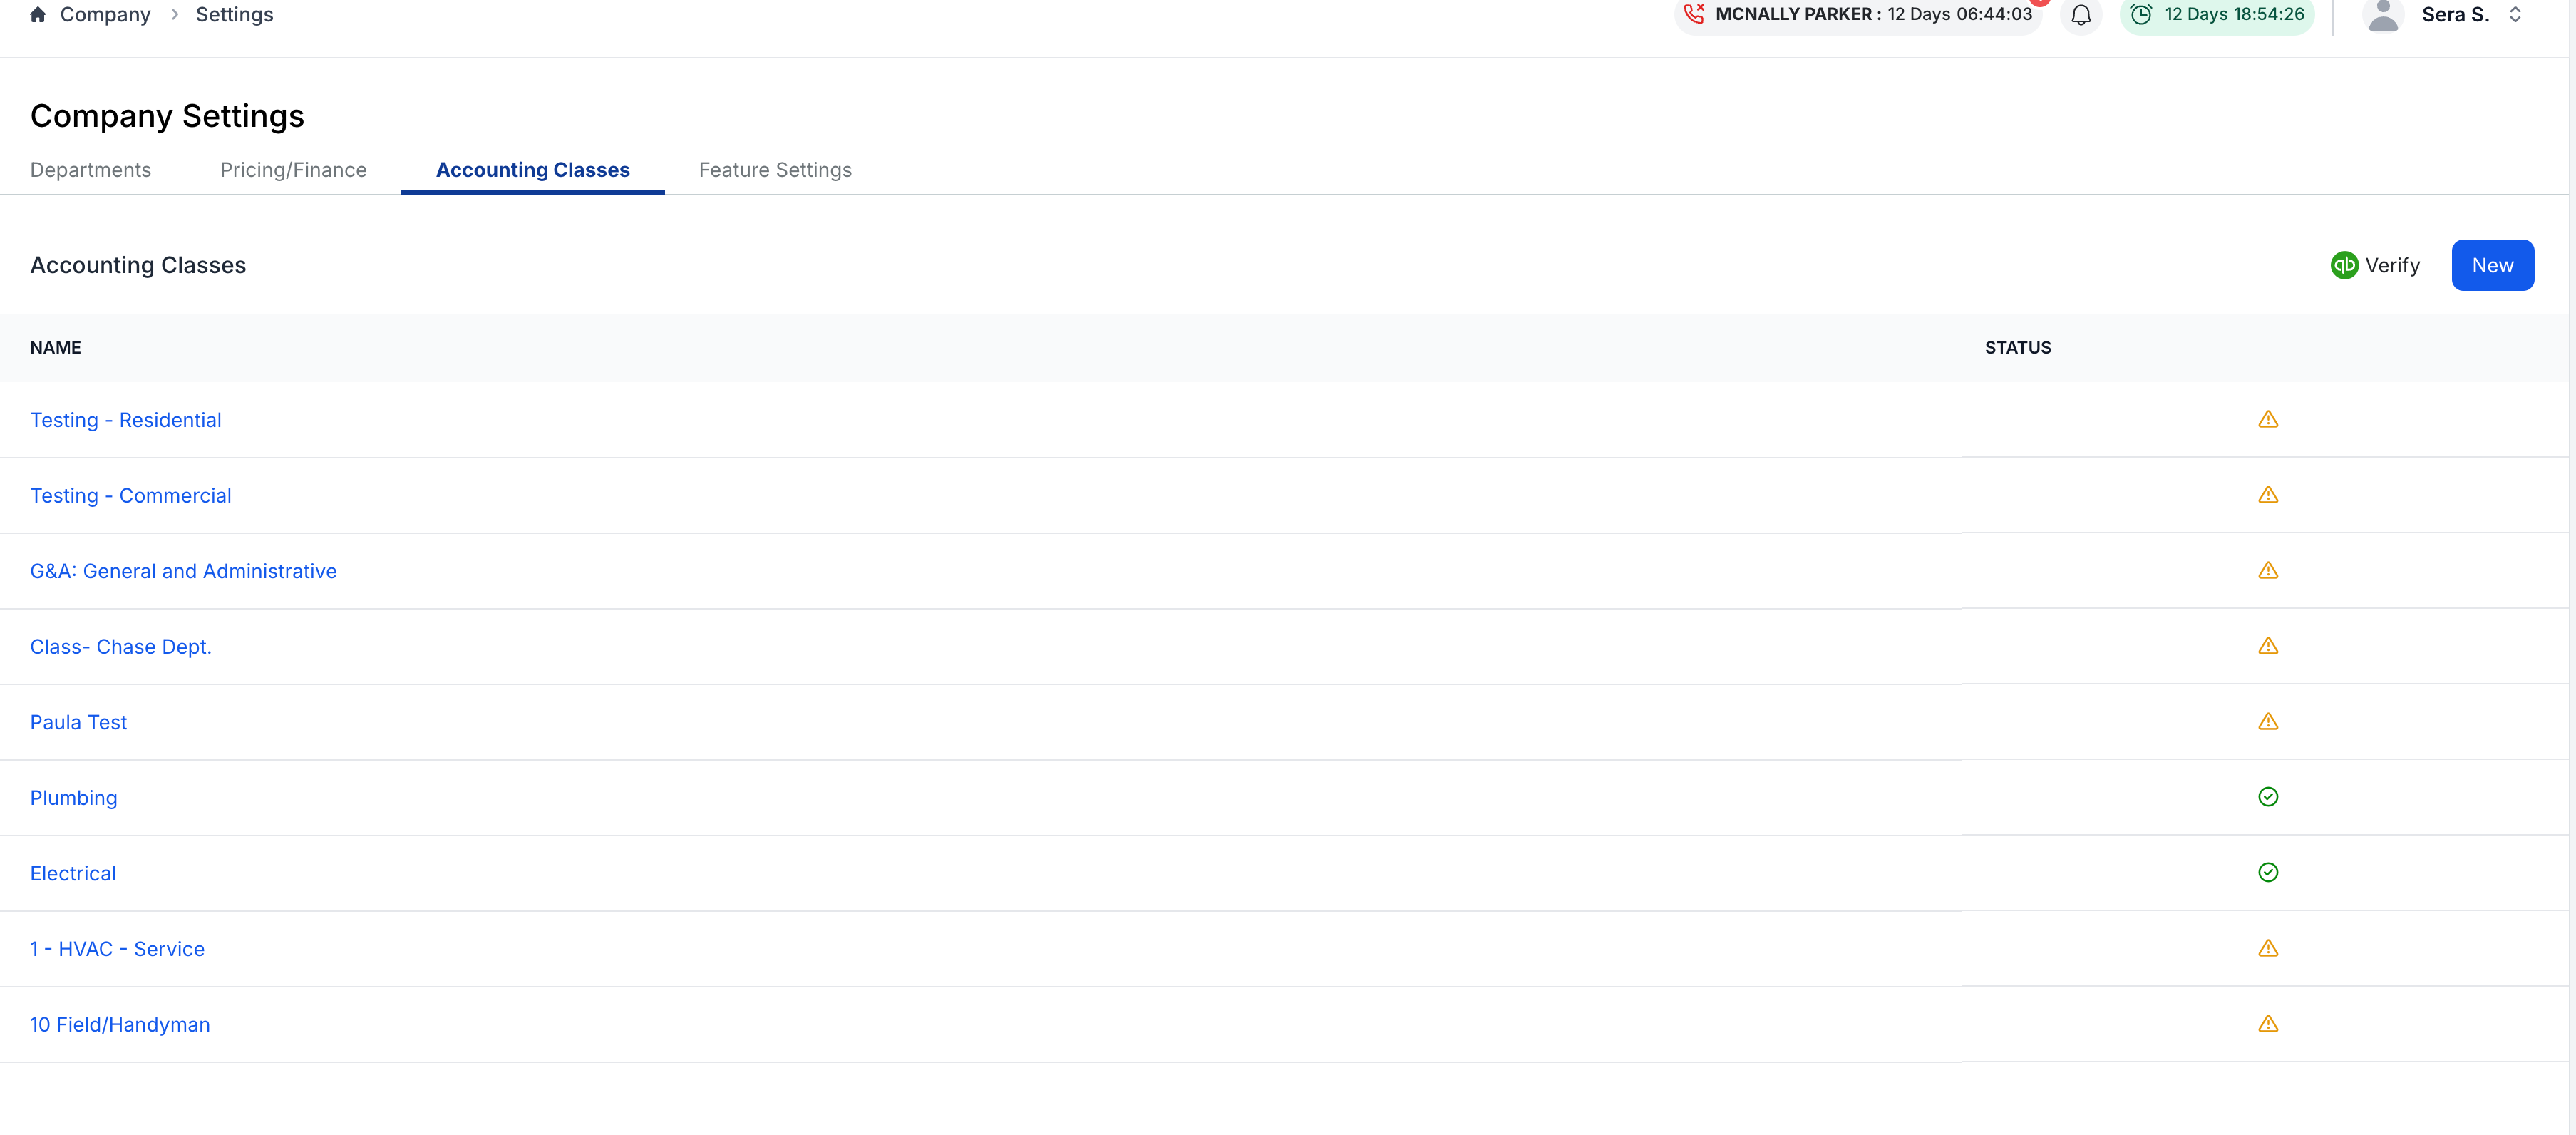Click warning icon for G&A: General and Administrative
The image size is (2576, 1135).
pos(2268,570)
